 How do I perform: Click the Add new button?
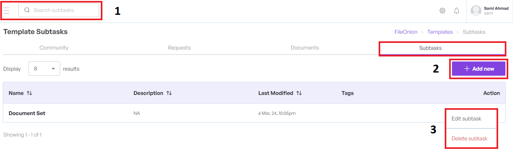[479, 69]
